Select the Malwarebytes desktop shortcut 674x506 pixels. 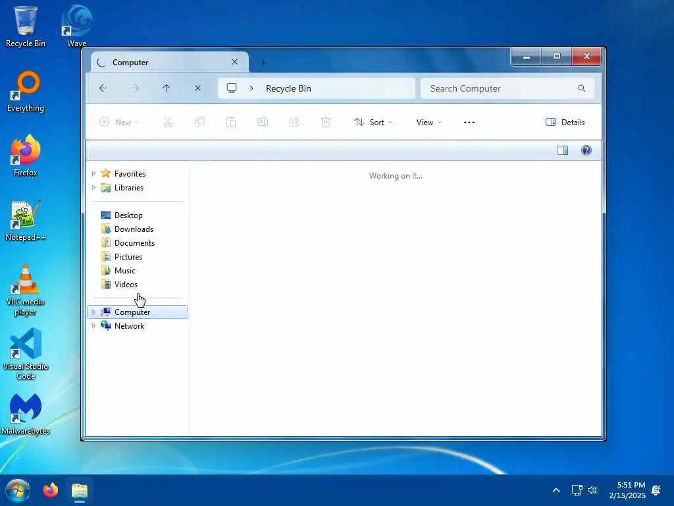[x=26, y=414]
